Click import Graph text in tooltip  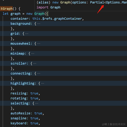48,7
